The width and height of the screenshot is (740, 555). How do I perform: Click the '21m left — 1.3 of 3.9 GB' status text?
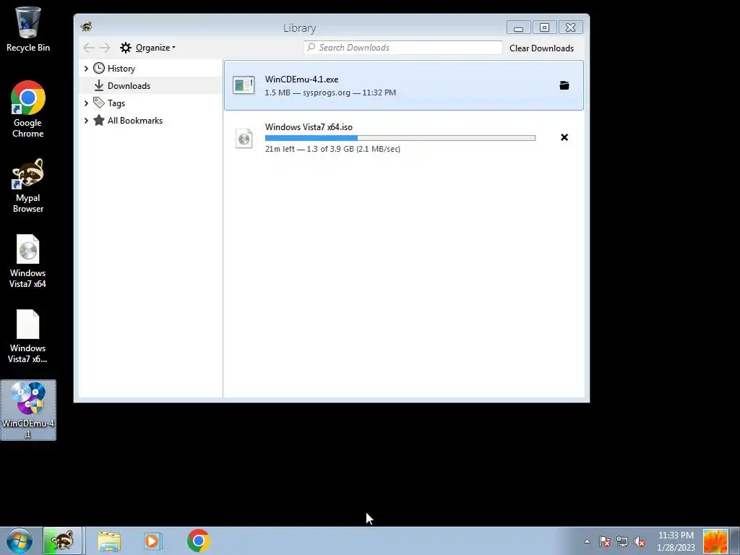pos(332,149)
